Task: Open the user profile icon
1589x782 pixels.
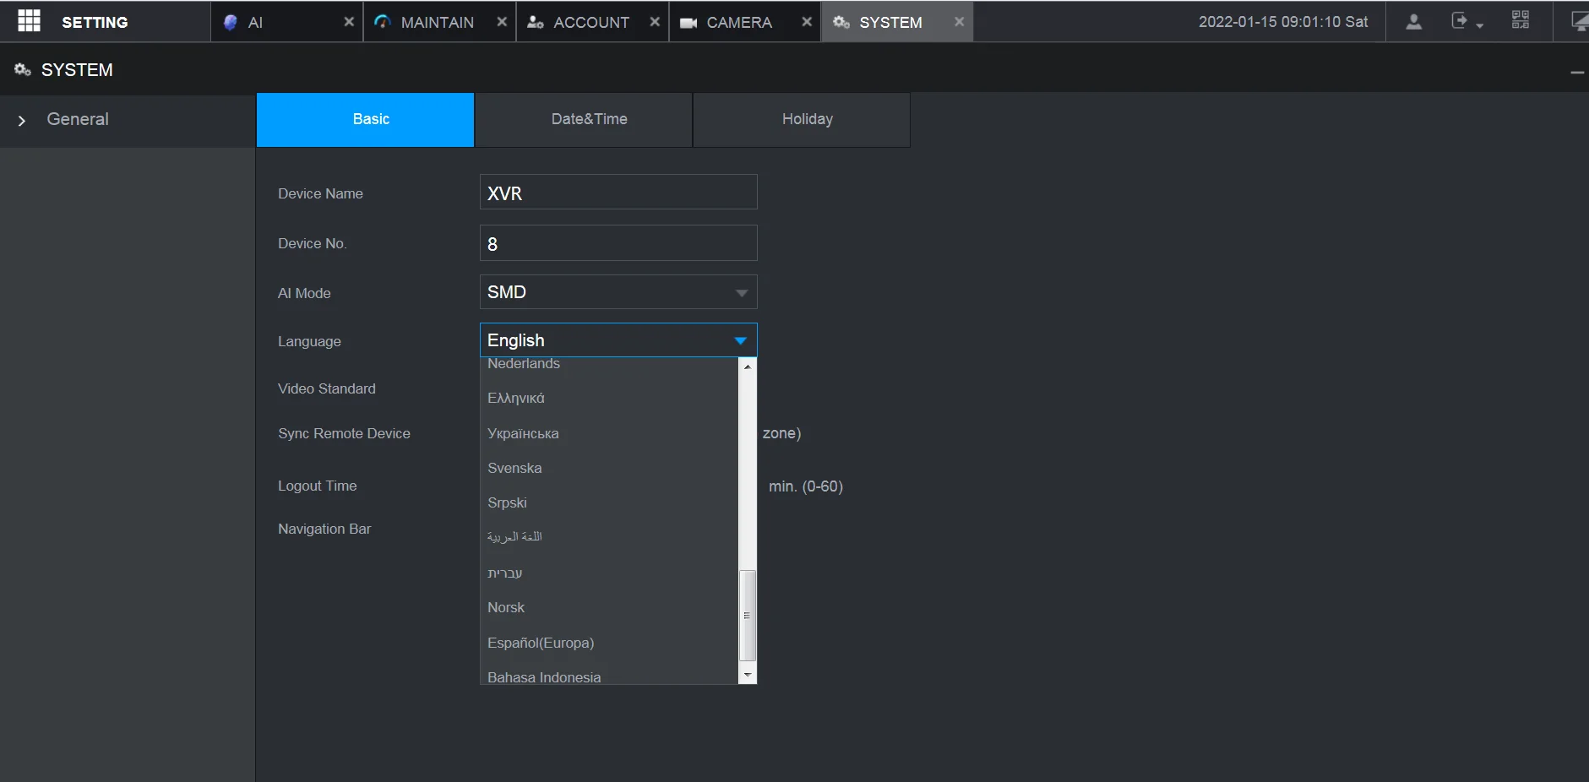Action: coord(1413,21)
